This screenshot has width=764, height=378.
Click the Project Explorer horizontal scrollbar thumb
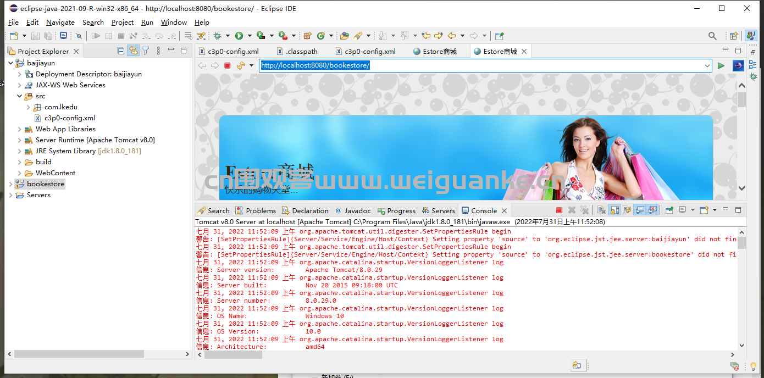[x=80, y=355]
